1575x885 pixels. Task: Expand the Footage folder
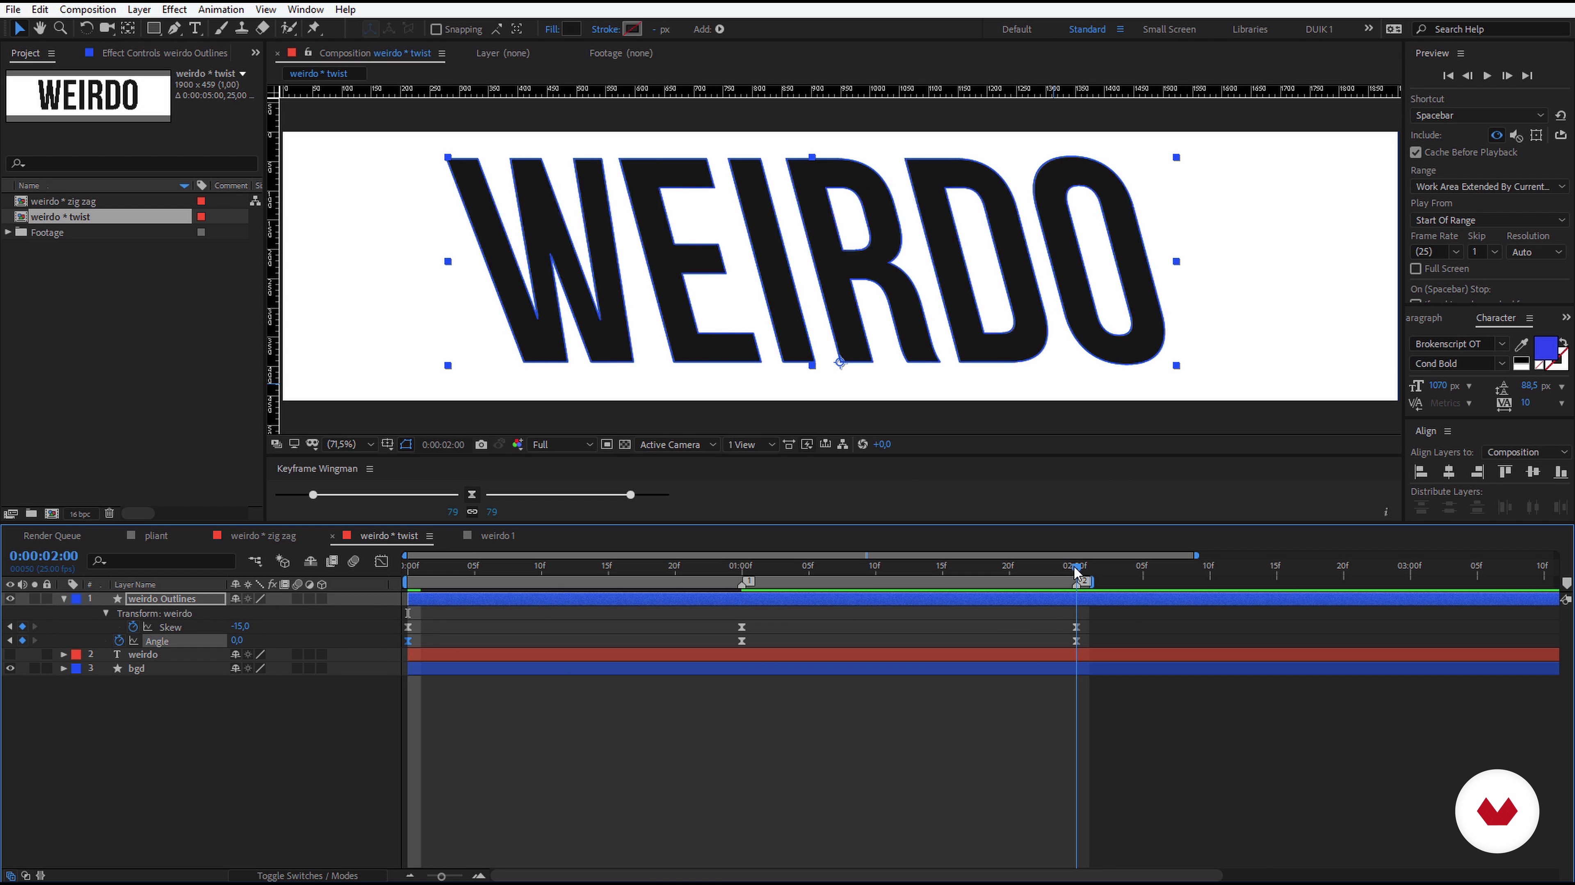click(x=8, y=232)
